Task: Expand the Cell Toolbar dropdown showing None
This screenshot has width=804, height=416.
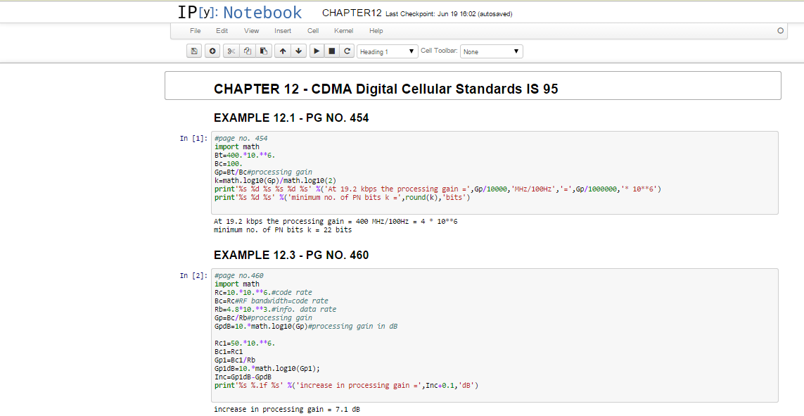Action: point(491,51)
